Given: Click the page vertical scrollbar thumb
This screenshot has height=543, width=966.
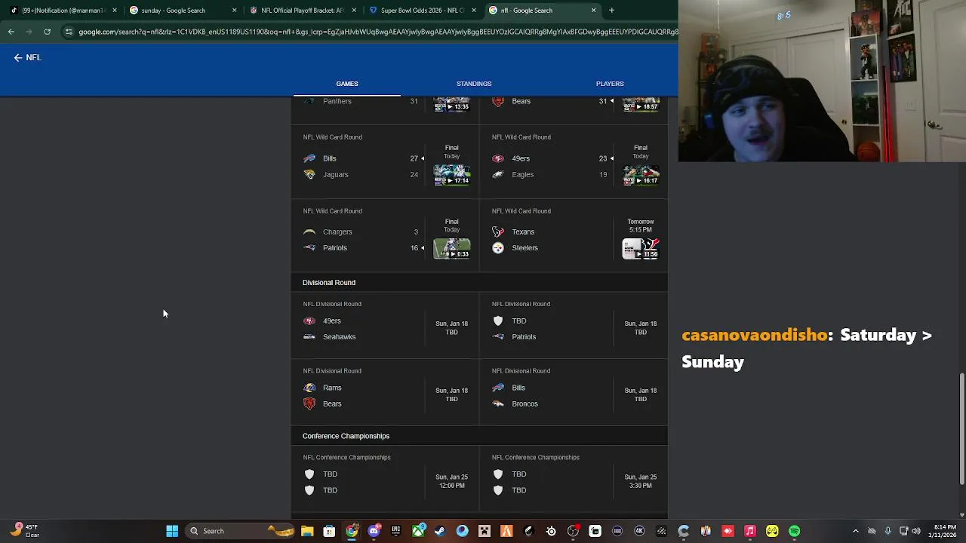Looking at the screenshot, I should coord(961,430).
